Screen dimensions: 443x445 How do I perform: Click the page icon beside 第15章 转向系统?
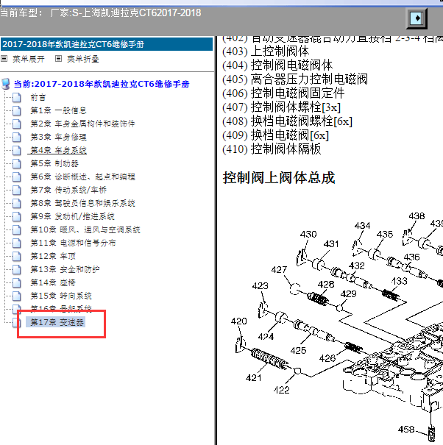17,296
